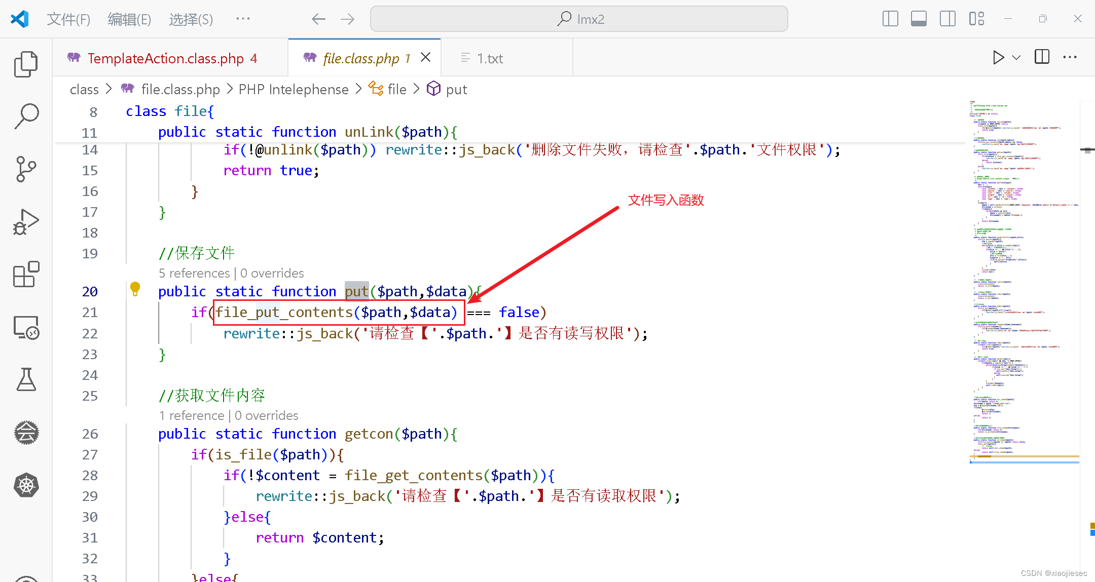The image size is (1095, 582).
Task: Toggle the Primary Side Bar
Action: (890, 18)
